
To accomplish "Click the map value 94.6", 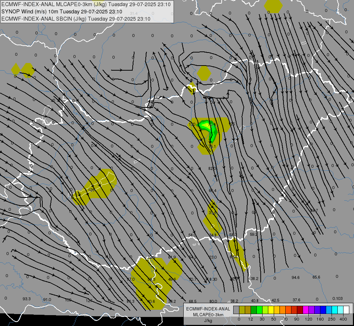I will click(x=295, y=277).
